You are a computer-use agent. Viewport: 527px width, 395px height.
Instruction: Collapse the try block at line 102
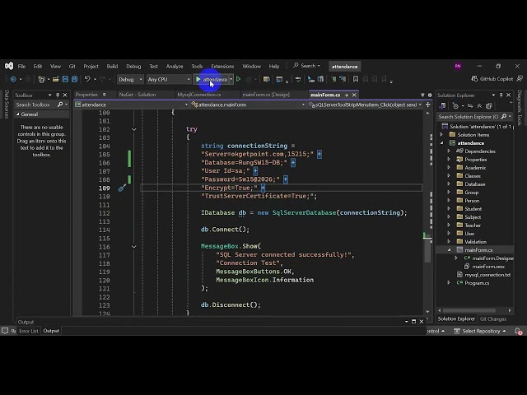click(x=133, y=129)
